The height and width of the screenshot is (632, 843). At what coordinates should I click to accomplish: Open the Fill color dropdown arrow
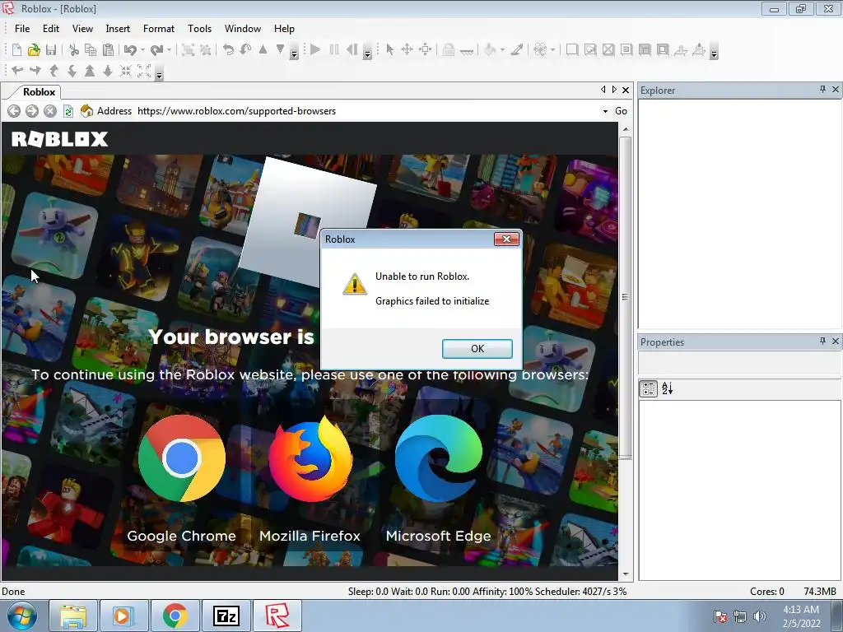tap(502, 50)
